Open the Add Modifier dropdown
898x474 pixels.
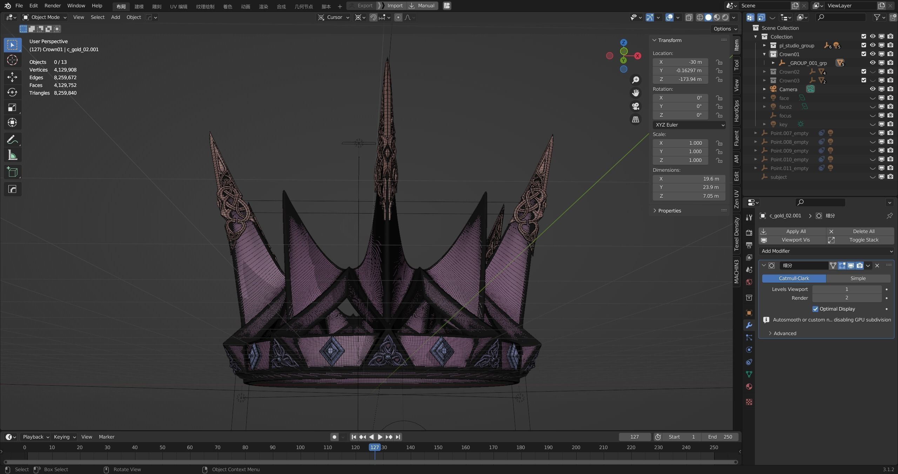pos(826,251)
